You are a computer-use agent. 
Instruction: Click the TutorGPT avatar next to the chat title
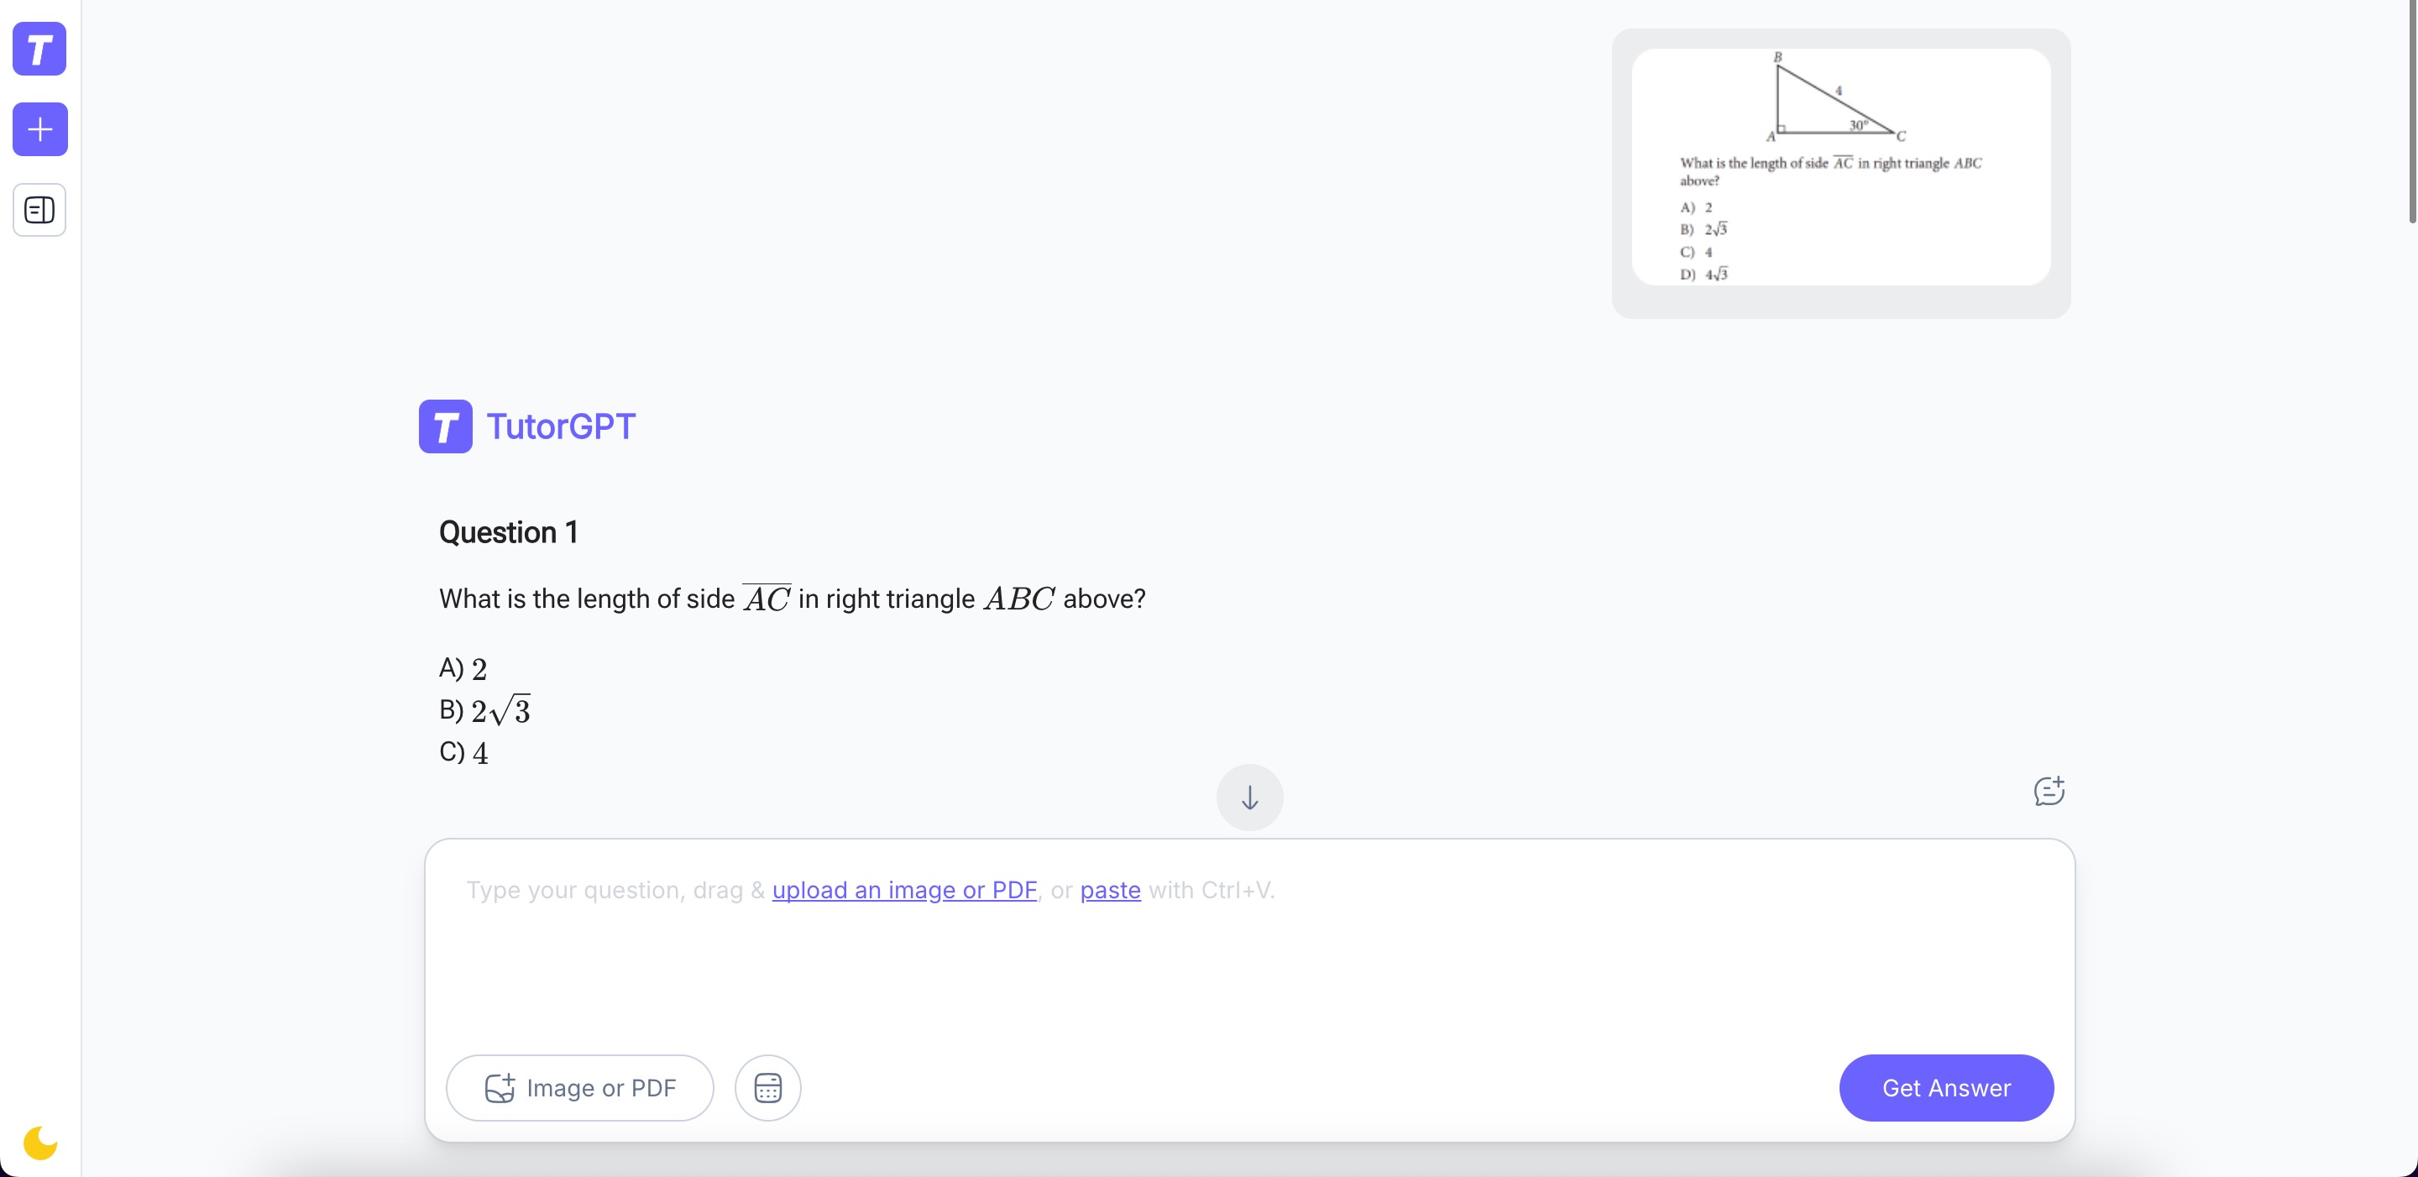coord(446,426)
